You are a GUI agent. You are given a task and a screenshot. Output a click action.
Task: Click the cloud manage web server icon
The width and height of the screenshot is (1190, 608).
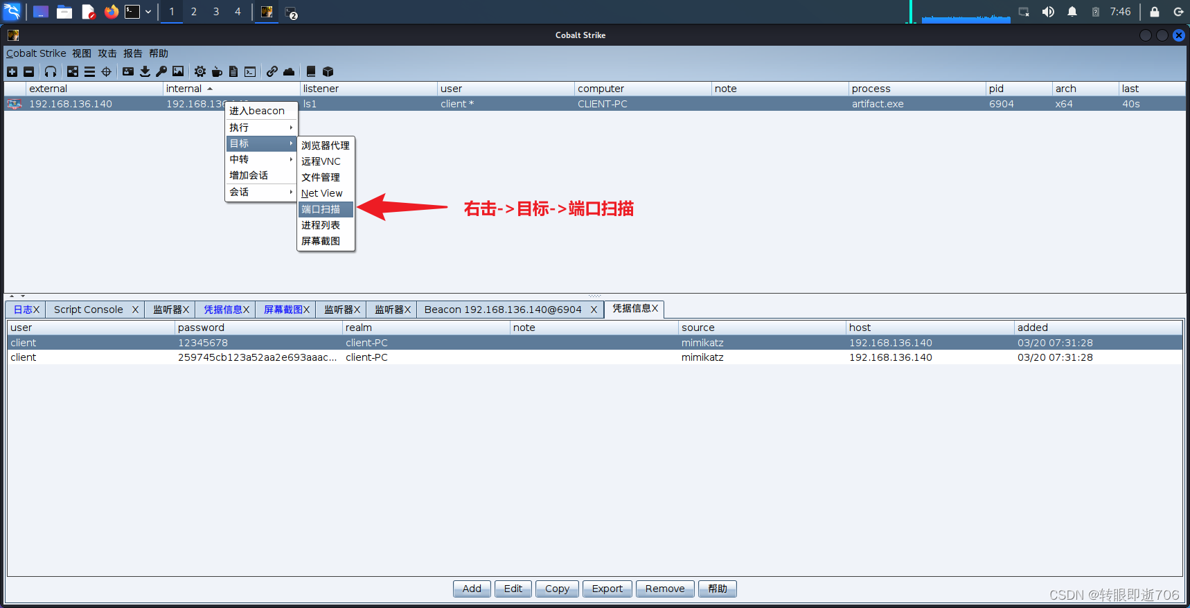tap(289, 71)
